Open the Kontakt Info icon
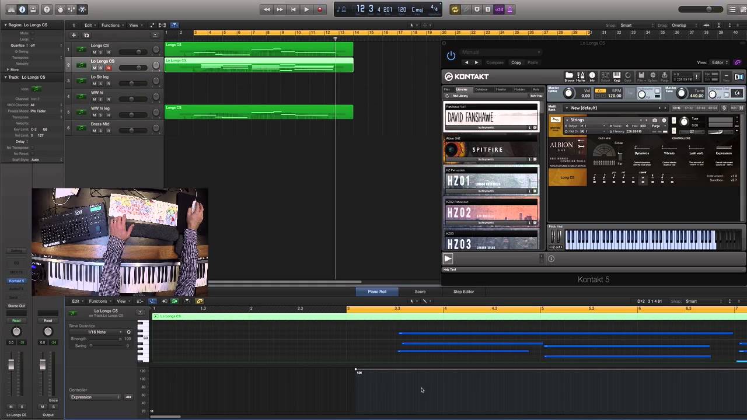747x420 pixels. point(592,76)
